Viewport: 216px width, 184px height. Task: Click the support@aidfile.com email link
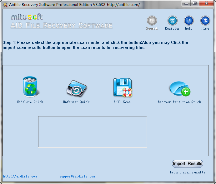[x=77, y=176]
